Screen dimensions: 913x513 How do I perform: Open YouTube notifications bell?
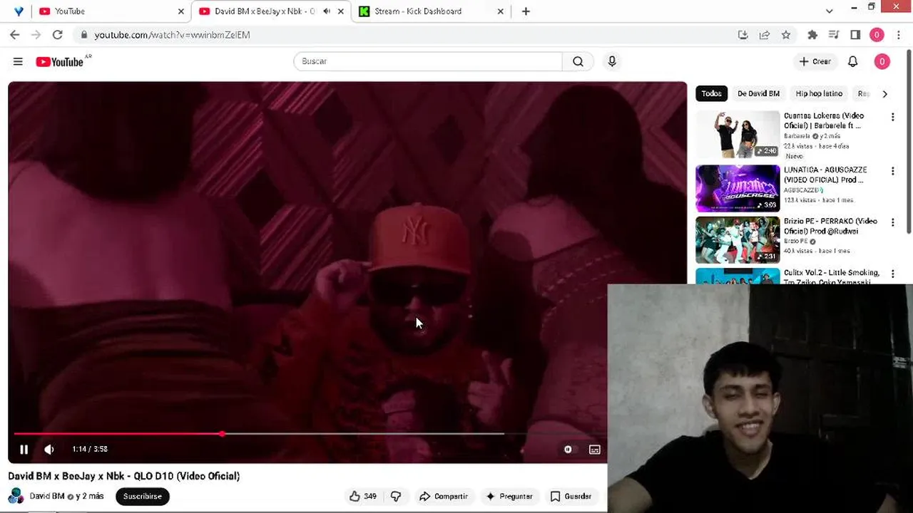click(x=852, y=61)
